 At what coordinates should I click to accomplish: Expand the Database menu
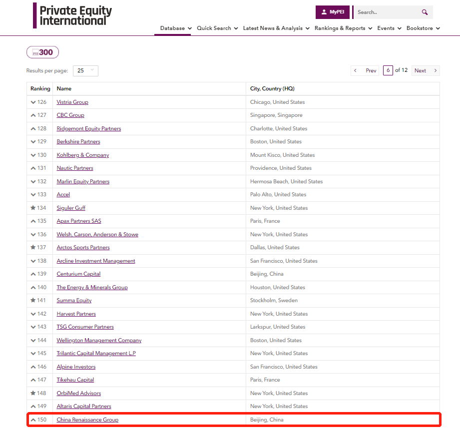[x=176, y=28]
